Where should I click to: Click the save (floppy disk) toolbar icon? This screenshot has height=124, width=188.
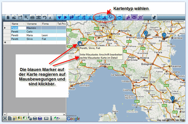coord(20,18)
